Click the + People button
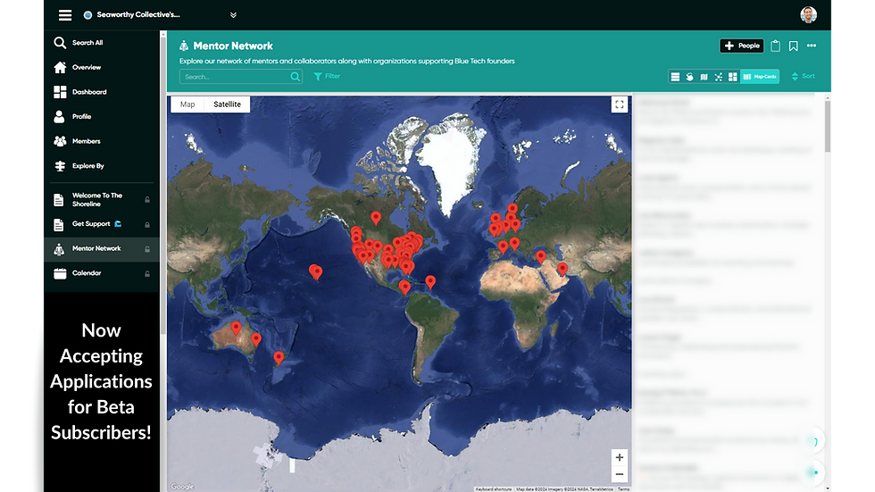875x492 pixels. [x=742, y=46]
